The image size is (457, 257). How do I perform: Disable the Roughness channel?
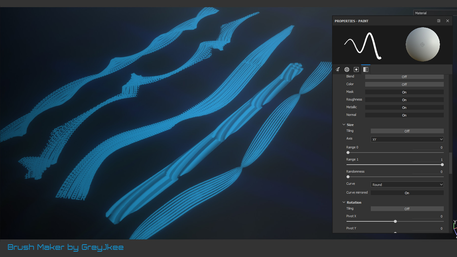[x=404, y=100]
